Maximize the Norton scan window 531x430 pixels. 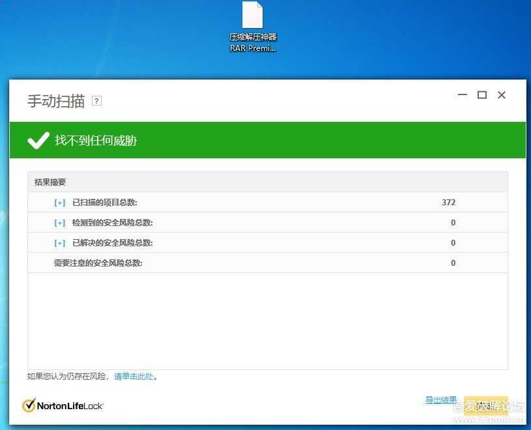(x=482, y=95)
